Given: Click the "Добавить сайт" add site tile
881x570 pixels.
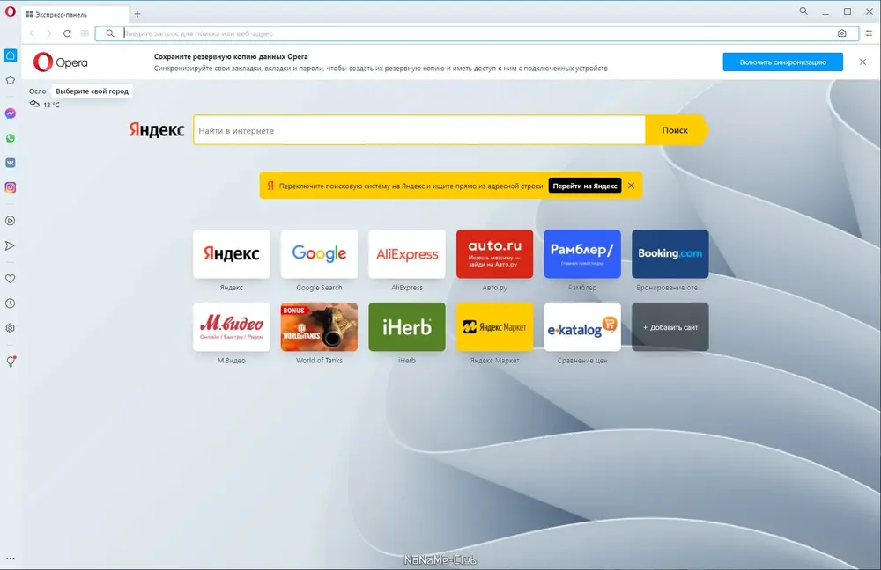Looking at the screenshot, I should click(670, 327).
